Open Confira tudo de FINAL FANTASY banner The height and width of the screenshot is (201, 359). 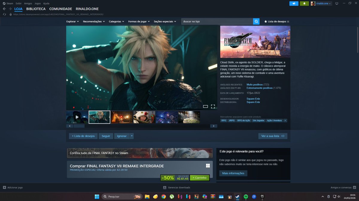tap(140, 153)
